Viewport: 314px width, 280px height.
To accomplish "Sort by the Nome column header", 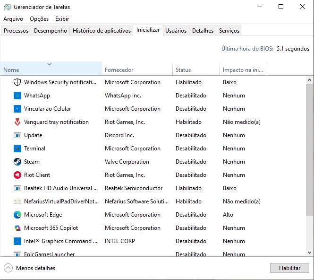I will [51, 69].
